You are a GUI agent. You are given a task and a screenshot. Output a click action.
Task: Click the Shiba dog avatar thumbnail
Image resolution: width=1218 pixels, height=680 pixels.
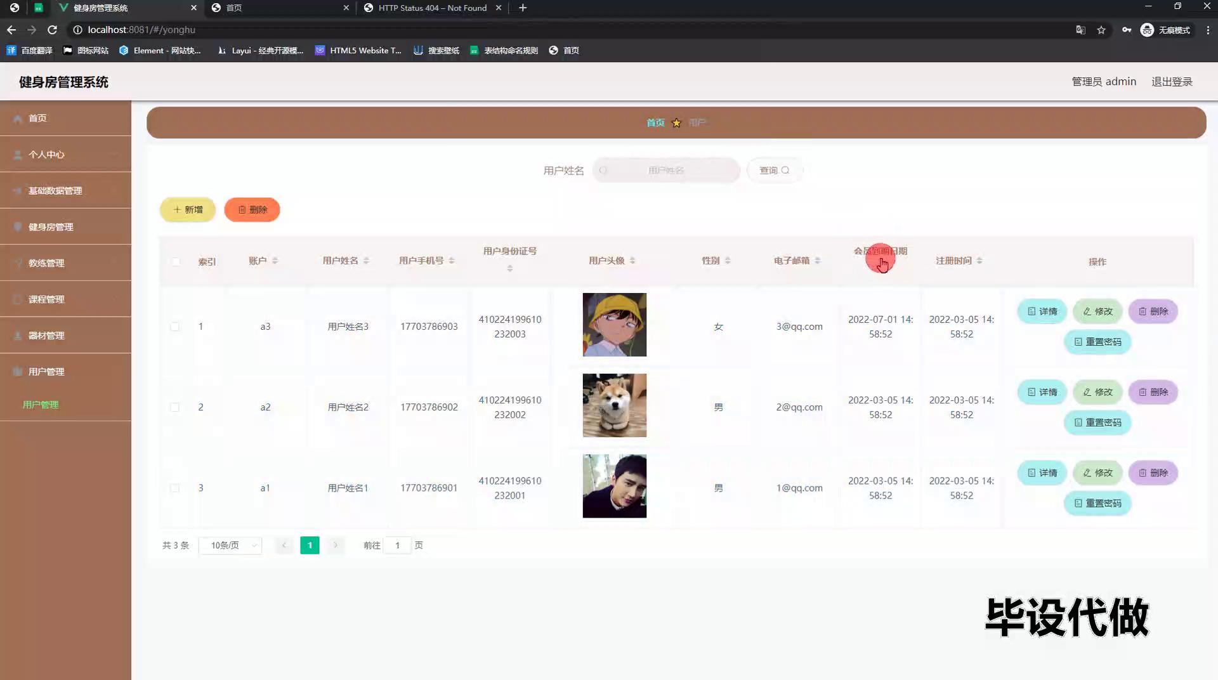click(x=614, y=405)
